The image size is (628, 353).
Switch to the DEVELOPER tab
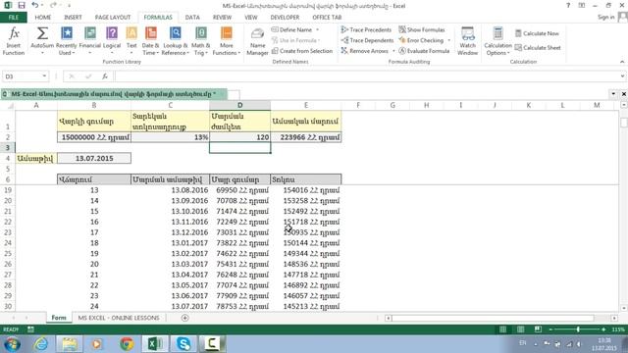pos(285,18)
